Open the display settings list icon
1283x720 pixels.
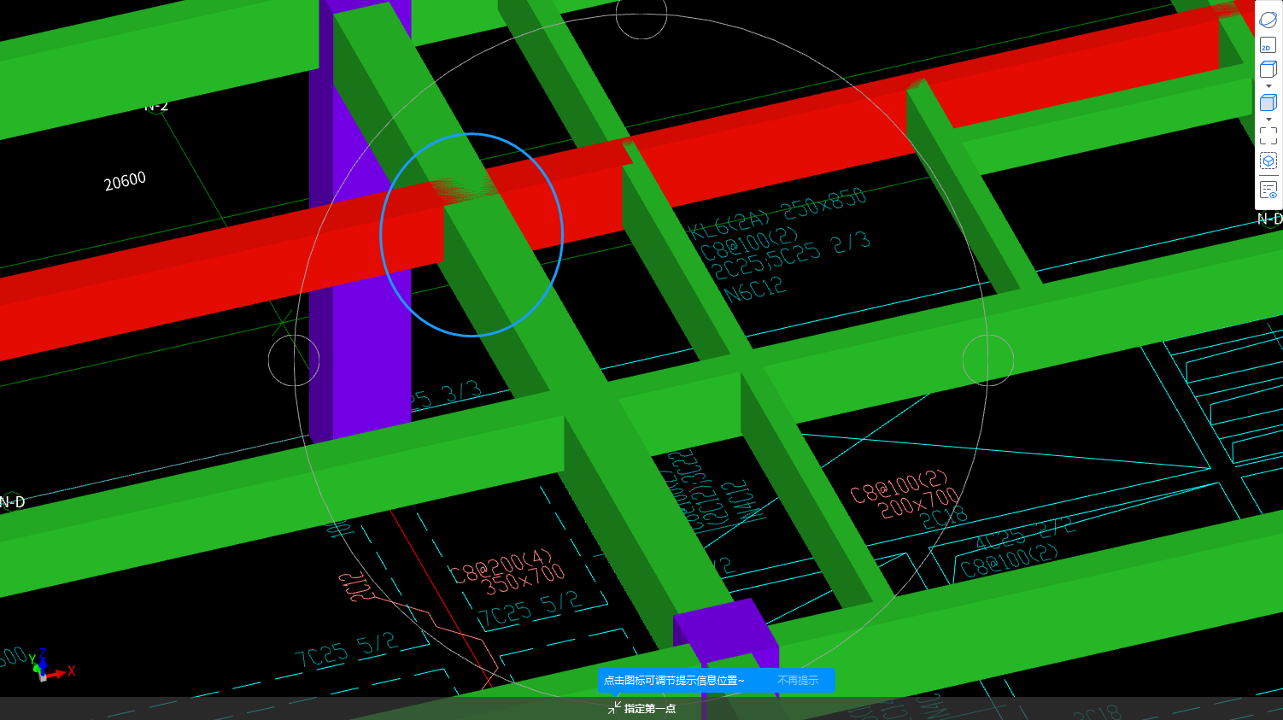tap(1268, 190)
